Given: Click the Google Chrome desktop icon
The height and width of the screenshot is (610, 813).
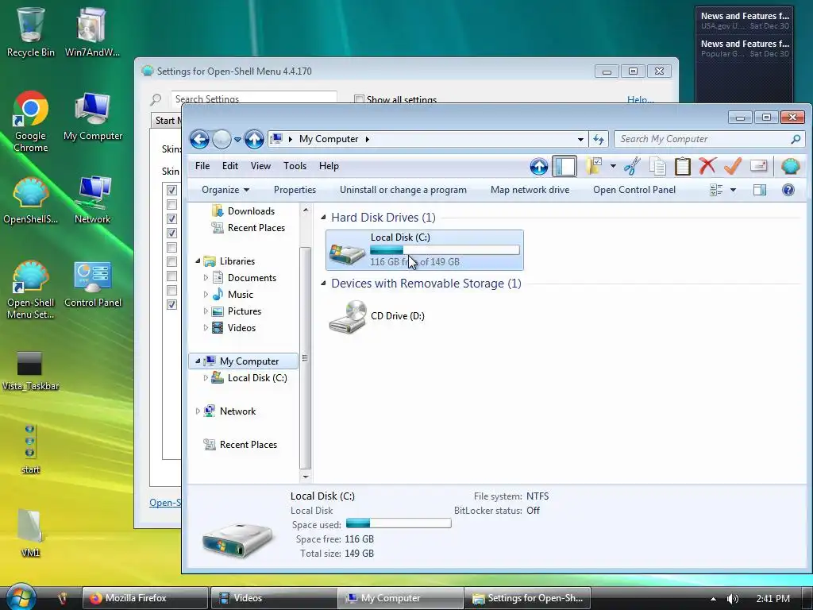Looking at the screenshot, I should (31, 122).
